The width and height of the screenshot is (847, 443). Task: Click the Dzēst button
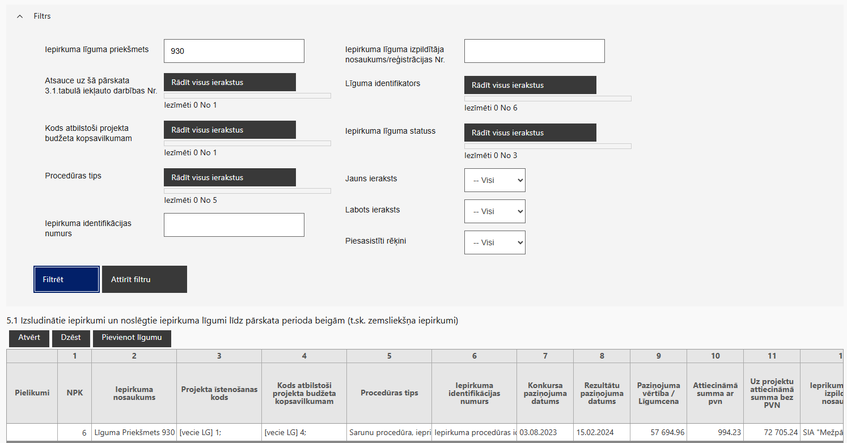click(71, 338)
